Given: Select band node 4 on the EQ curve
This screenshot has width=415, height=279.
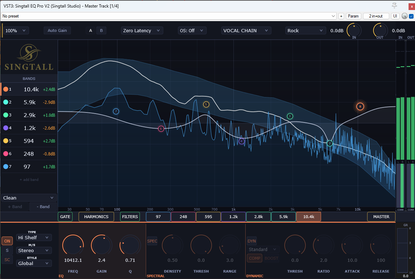Looking at the screenshot, I should point(241,141).
